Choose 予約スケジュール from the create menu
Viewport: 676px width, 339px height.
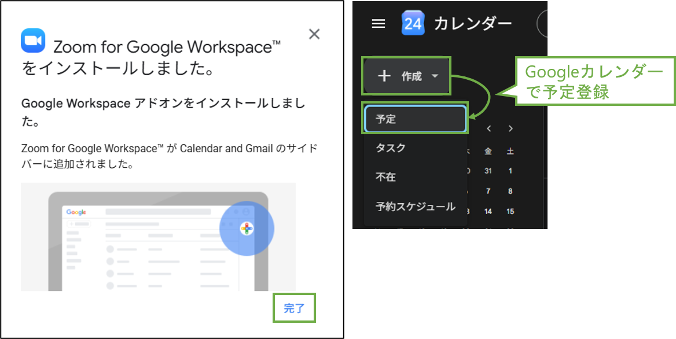click(x=415, y=207)
